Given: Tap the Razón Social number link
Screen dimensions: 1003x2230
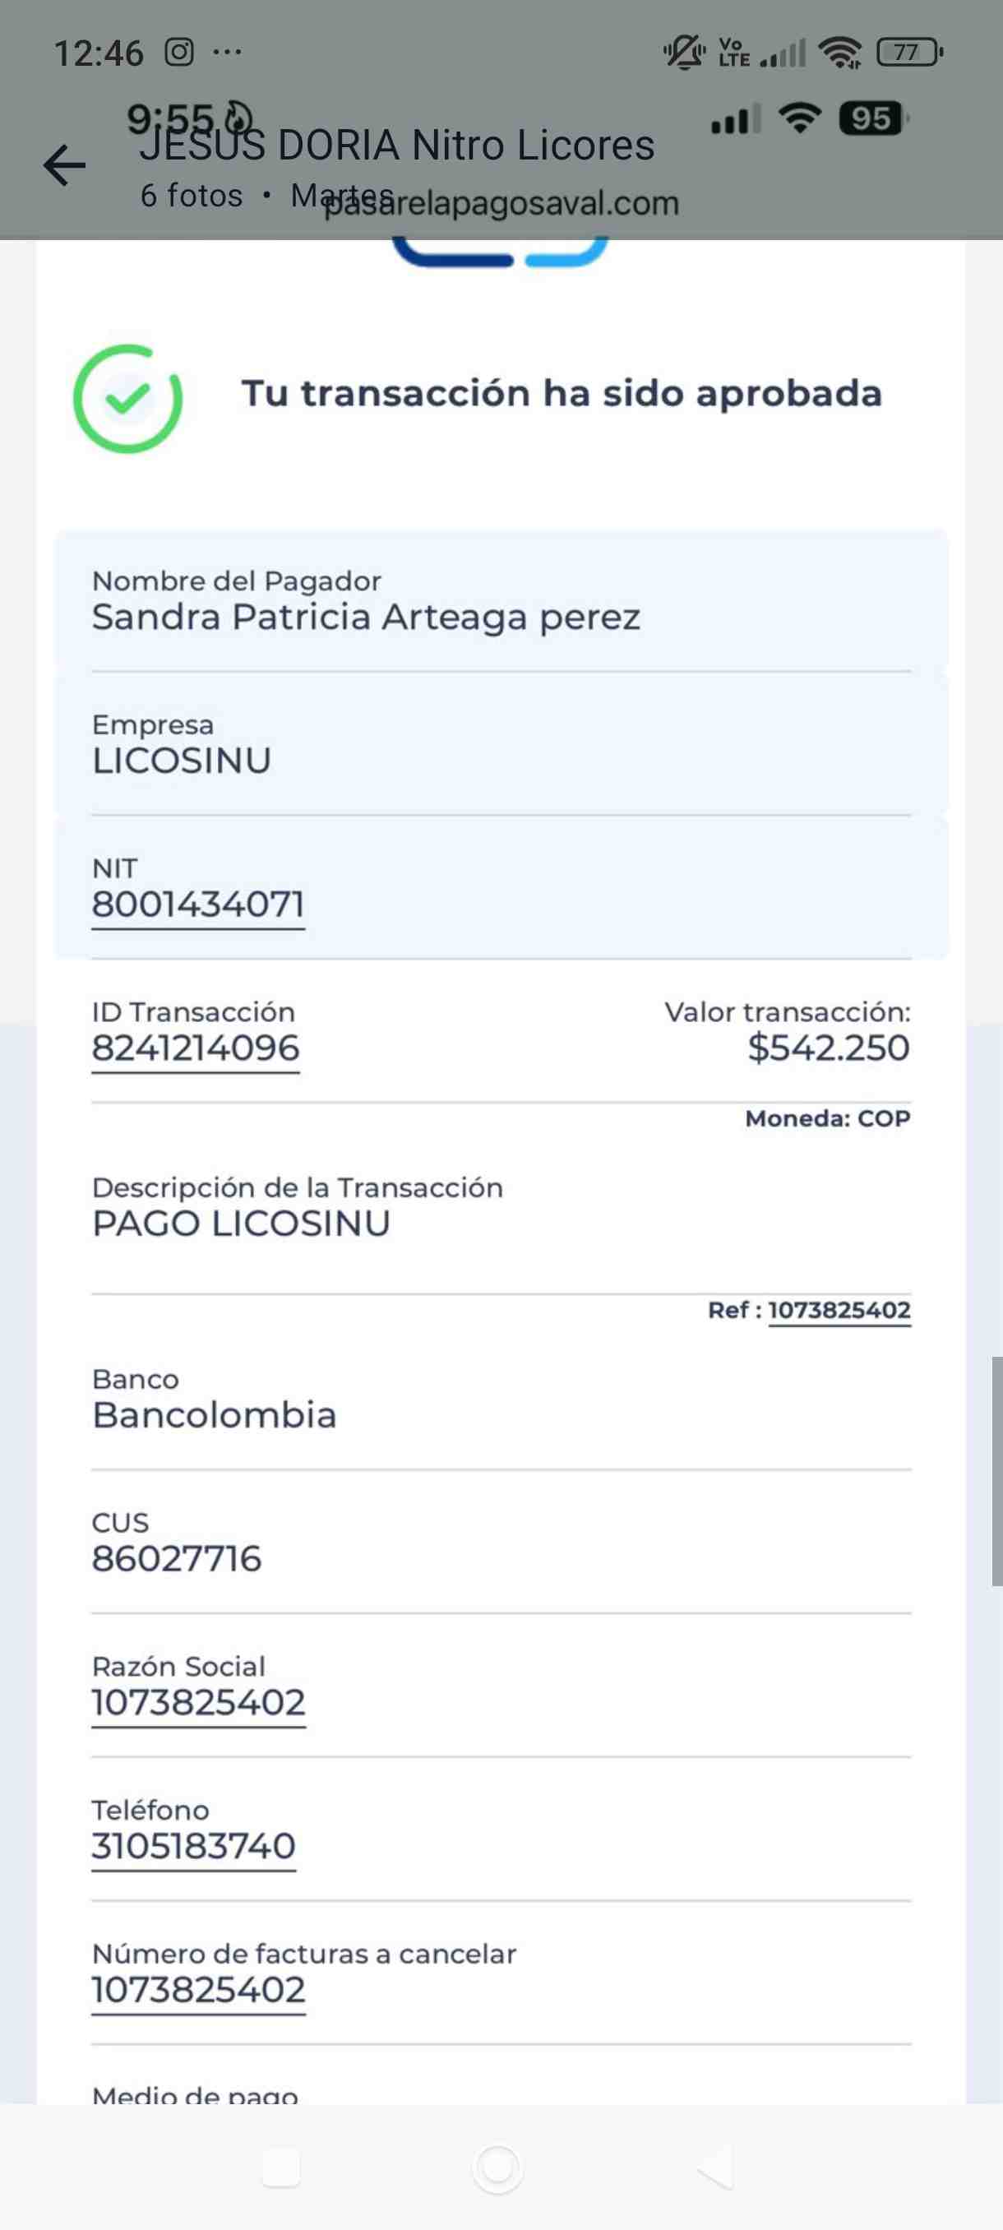Looking at the screenshot, I should (x=199, y=1704).
